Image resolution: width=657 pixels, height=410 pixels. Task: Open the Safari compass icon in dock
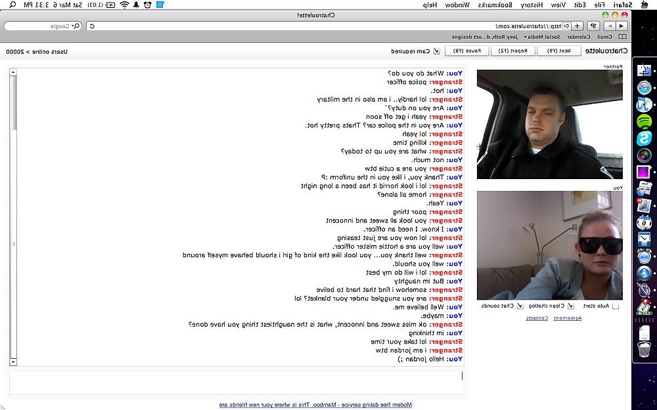(645, 88)
